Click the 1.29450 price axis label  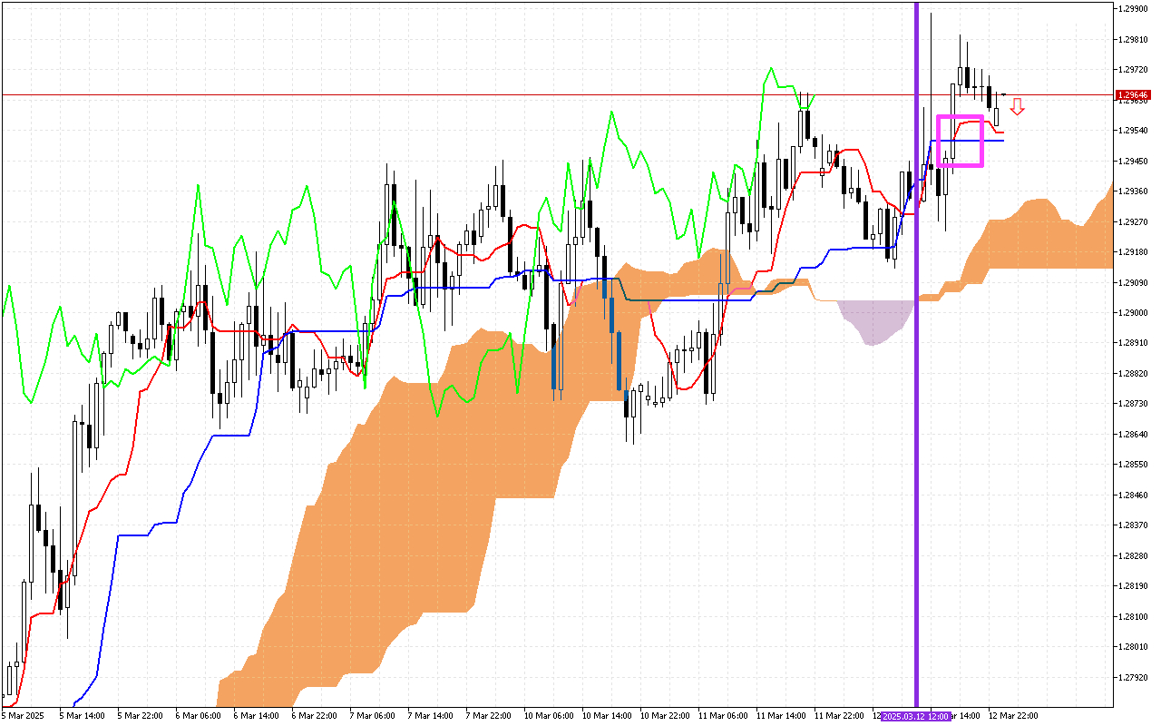pos(1134,161)
